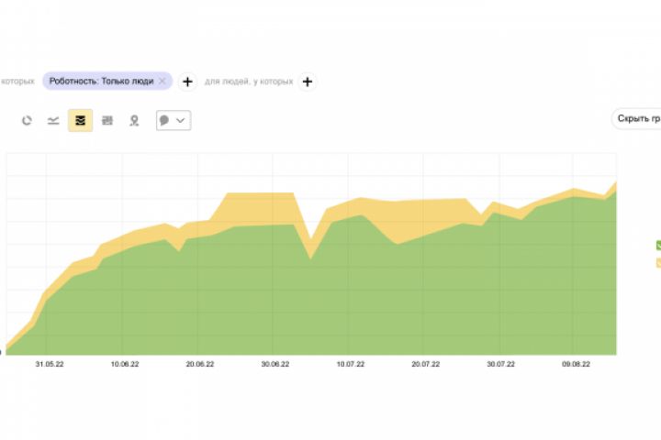Switch to pie chart view

(27, 120)
